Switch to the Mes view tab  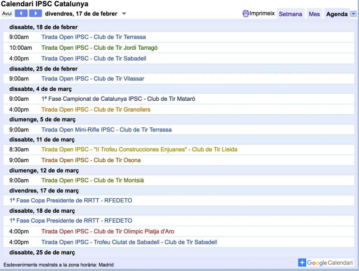click(314, 14)
